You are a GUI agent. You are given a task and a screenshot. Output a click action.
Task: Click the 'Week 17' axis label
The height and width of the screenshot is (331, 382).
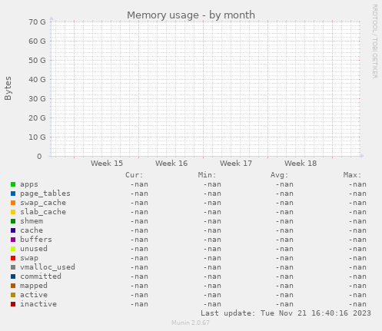coord(236,164)
